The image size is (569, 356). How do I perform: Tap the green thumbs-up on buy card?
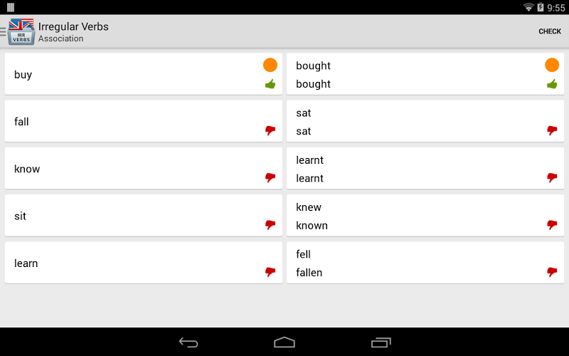(x=270, y=84)
